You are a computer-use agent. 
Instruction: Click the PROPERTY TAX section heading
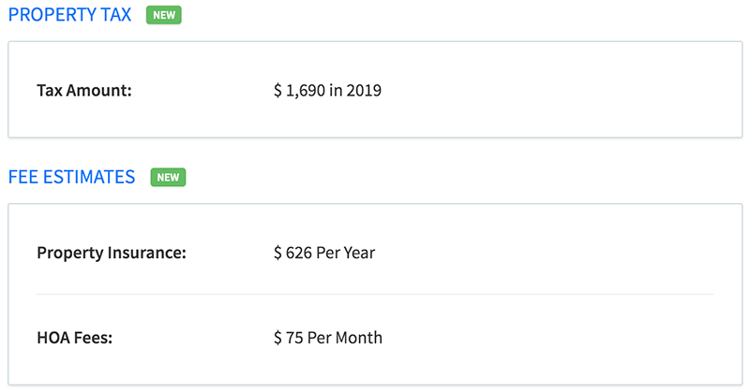pyautogui.click(x=69, y=15)
